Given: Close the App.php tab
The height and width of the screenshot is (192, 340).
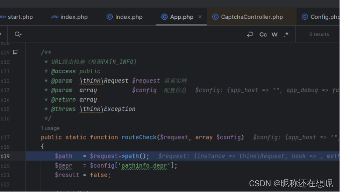Looking at the screenshot, I should (200, 17).
